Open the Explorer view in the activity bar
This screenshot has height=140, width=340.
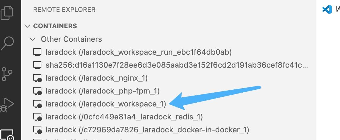[7, 13]
